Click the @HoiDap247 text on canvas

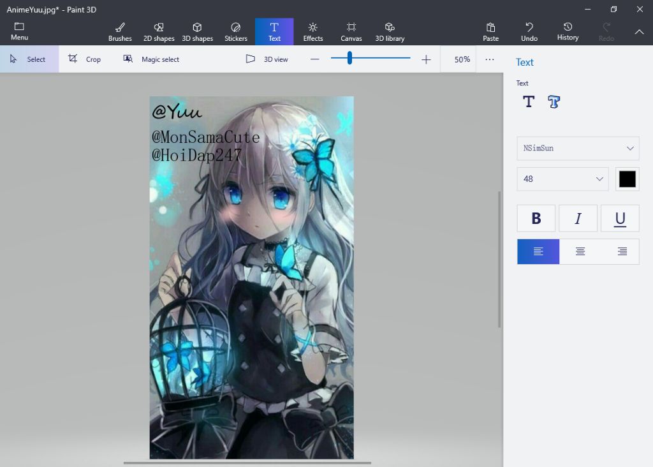coord(196,156)
